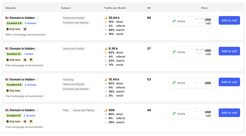The width and height of the screenshot is (246, 136).
Task: Click the Excellent 10 badge beside 2 reviews
Action: tap(14, 116)
